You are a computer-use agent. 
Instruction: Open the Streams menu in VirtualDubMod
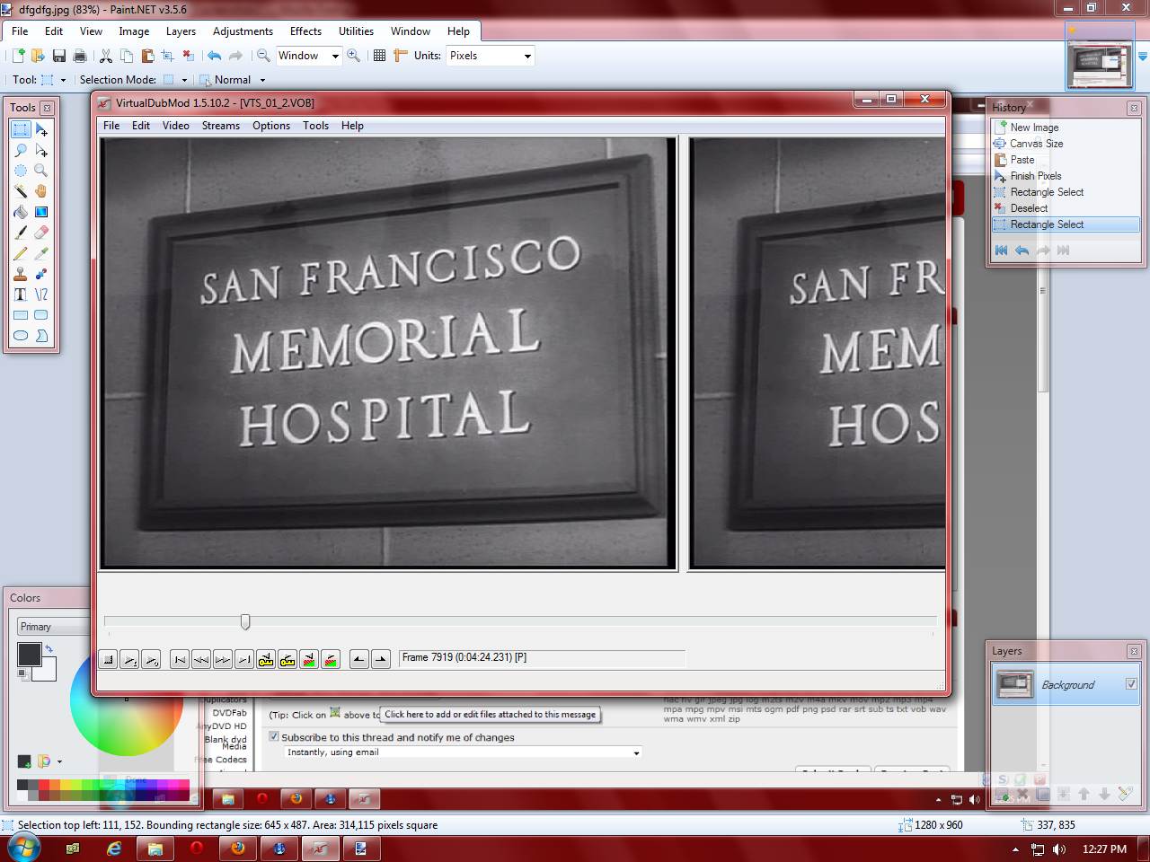coord(221,126)
